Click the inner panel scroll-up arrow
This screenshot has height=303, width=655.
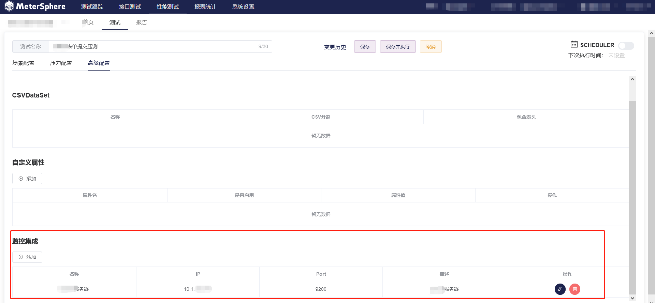click(632, 79)
